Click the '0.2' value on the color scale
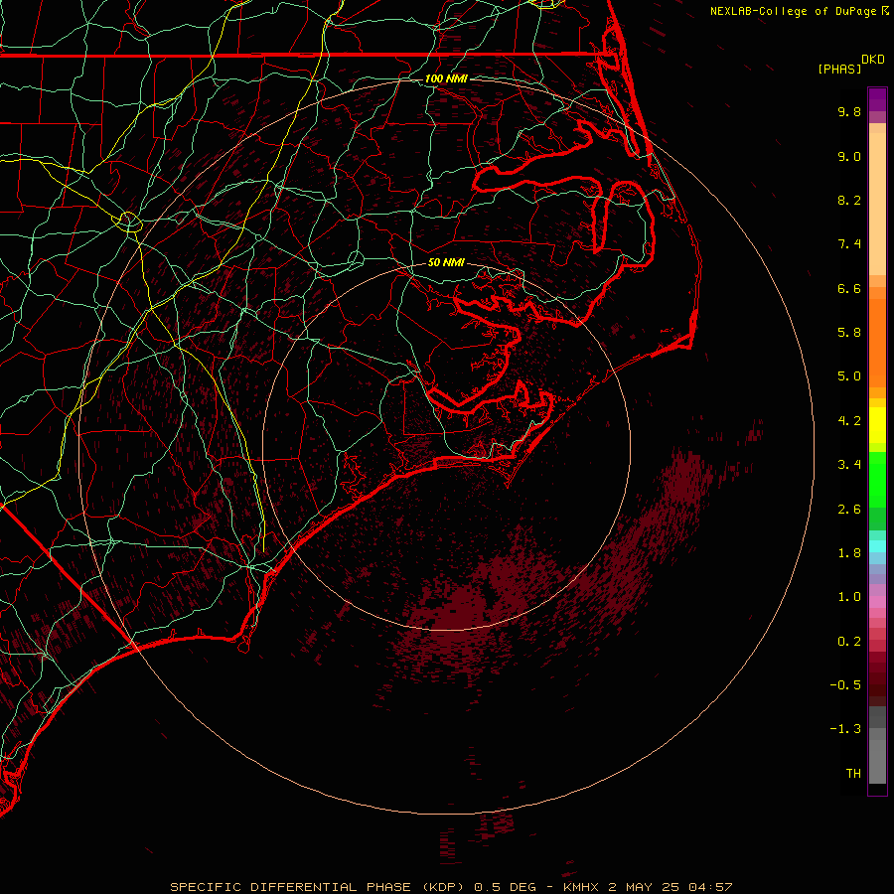894x894 pixels. 849,642
